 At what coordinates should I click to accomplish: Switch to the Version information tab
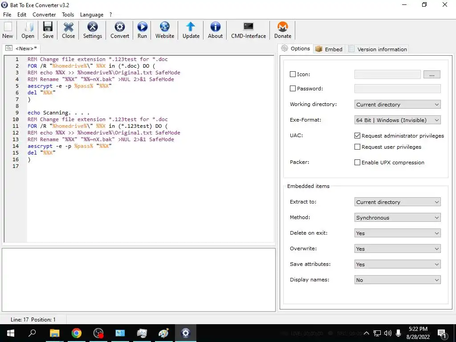click(x=378, y=49)
